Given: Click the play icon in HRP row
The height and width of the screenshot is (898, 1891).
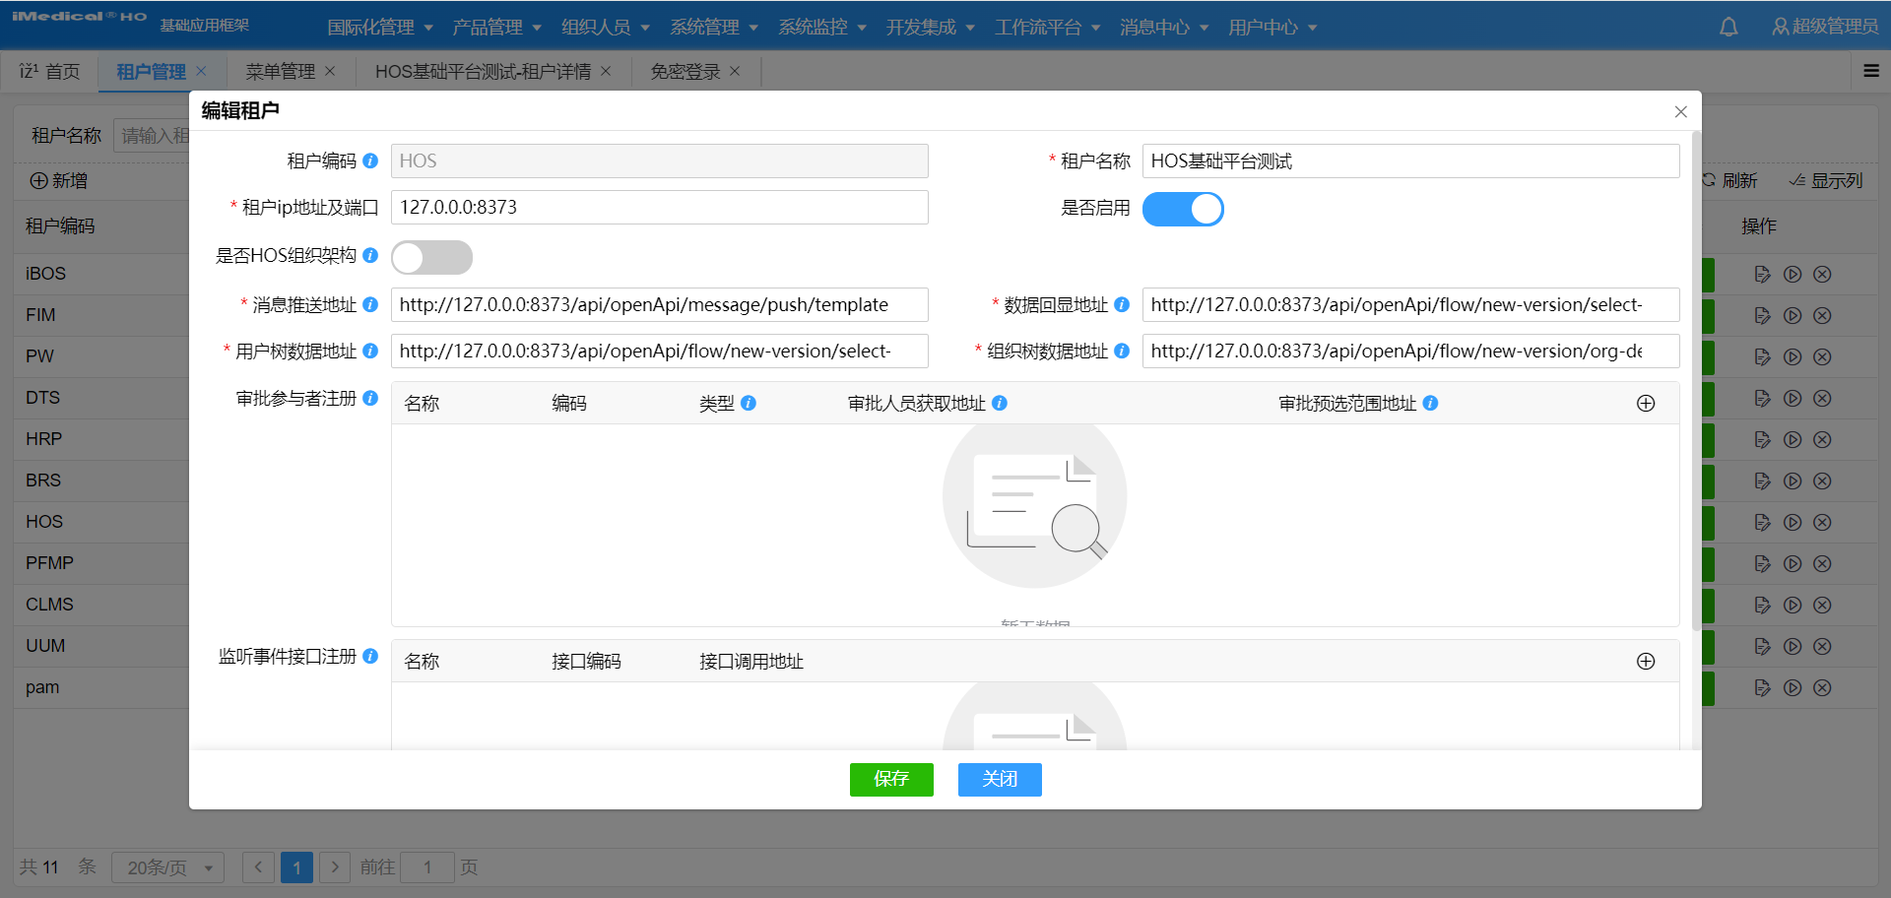Looking at the screenshot, I should (x=1793, y=439).
